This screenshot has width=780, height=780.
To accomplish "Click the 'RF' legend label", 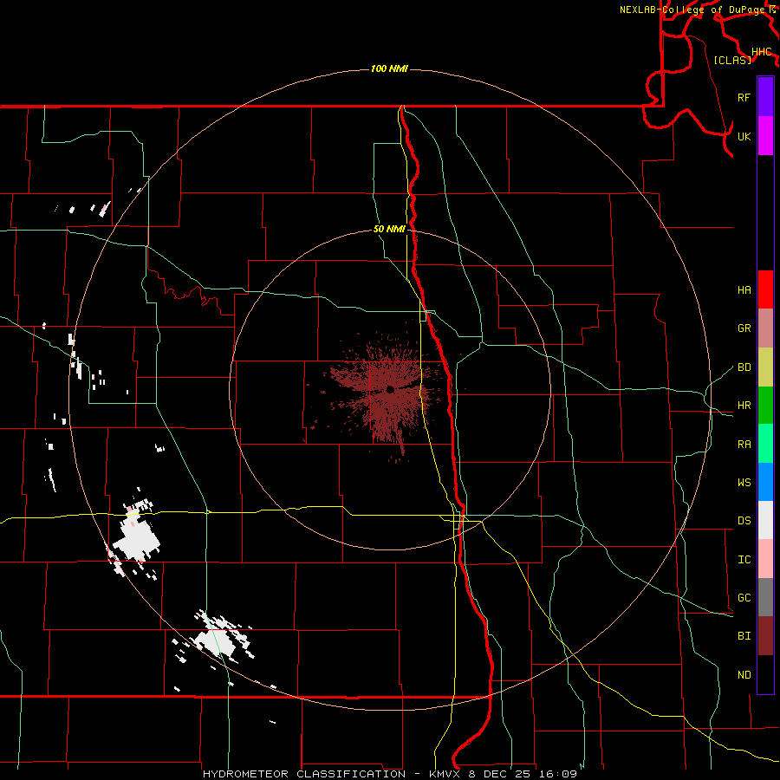I will click(x=744, y=97).
